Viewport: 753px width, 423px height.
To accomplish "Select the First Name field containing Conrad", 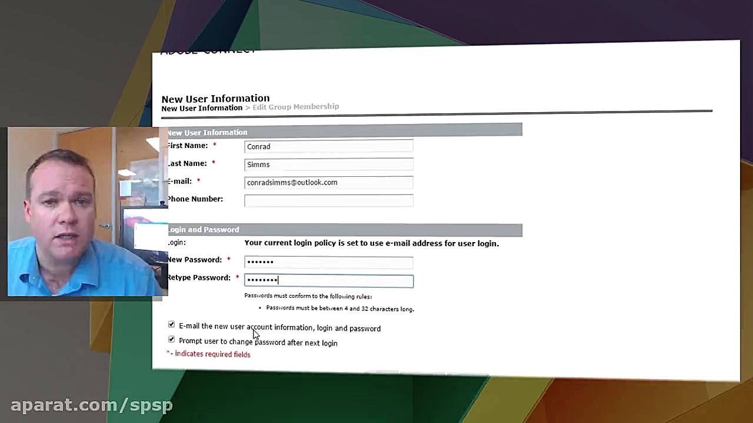I will pos(328,146).
